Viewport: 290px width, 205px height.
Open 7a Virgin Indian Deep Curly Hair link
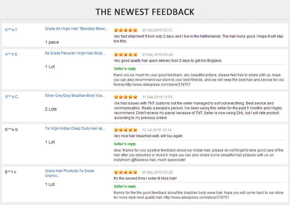pos(75,128)
